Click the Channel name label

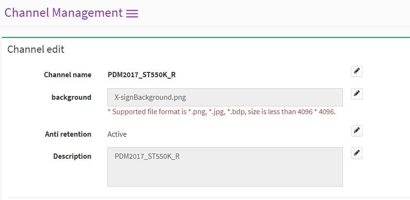(68, 75)
